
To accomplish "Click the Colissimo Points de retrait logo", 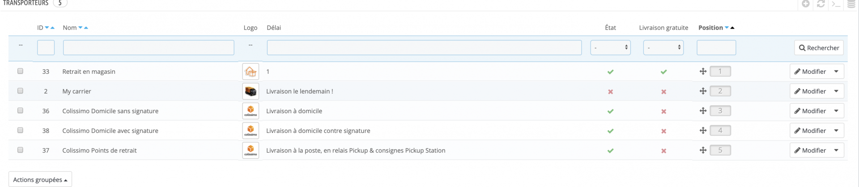I will (x=251, y=150).
